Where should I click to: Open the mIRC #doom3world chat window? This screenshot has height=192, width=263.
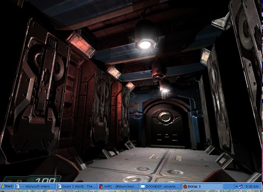[x=118, y=186]
